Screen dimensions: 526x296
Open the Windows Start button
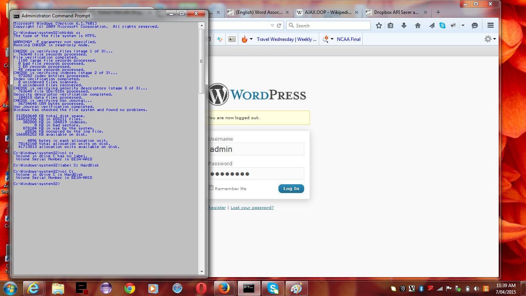click(x=10, y=288)
